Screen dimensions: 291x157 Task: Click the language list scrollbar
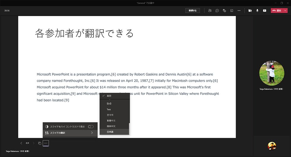[129, 129]
